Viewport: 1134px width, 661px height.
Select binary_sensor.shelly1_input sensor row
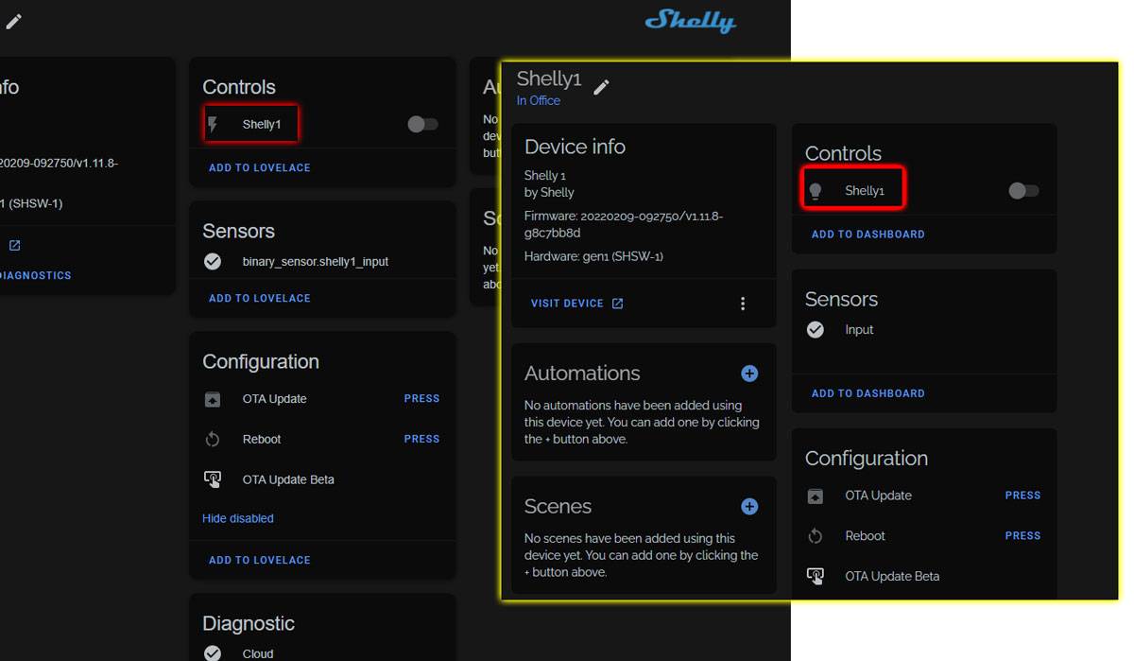pyautogui.click(x=322, y=261)
